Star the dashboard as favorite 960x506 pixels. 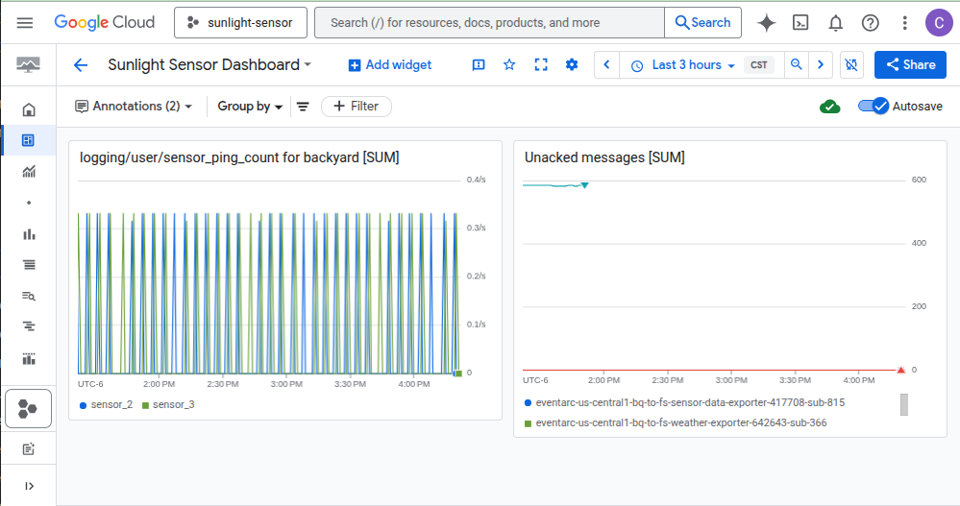point(509,65)
